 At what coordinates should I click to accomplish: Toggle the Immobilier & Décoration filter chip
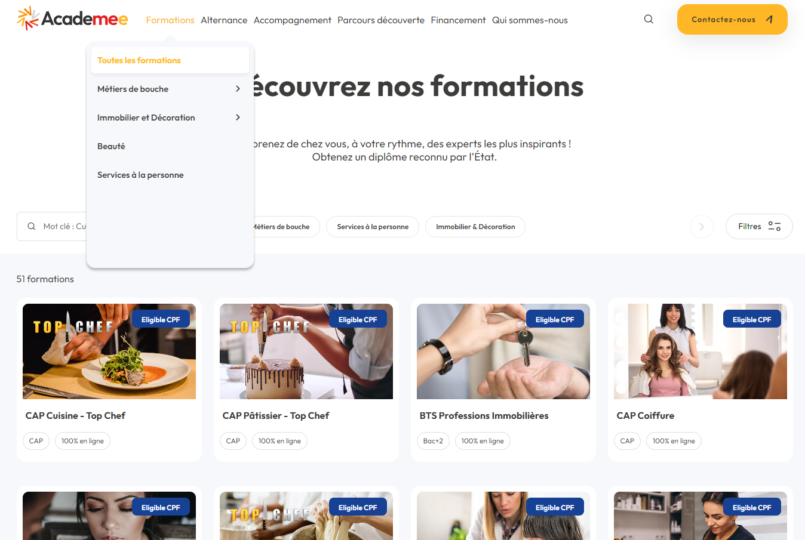click(x=475, y=227)
